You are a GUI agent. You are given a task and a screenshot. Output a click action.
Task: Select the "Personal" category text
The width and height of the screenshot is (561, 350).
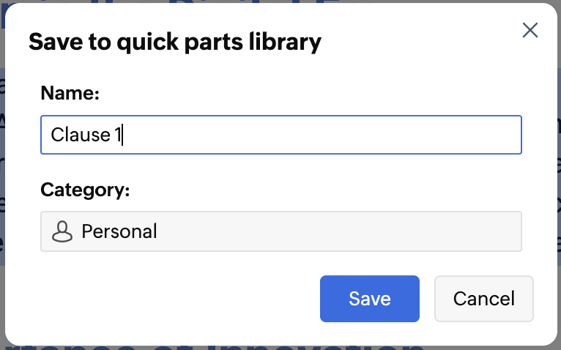click(x=119, y=232)
